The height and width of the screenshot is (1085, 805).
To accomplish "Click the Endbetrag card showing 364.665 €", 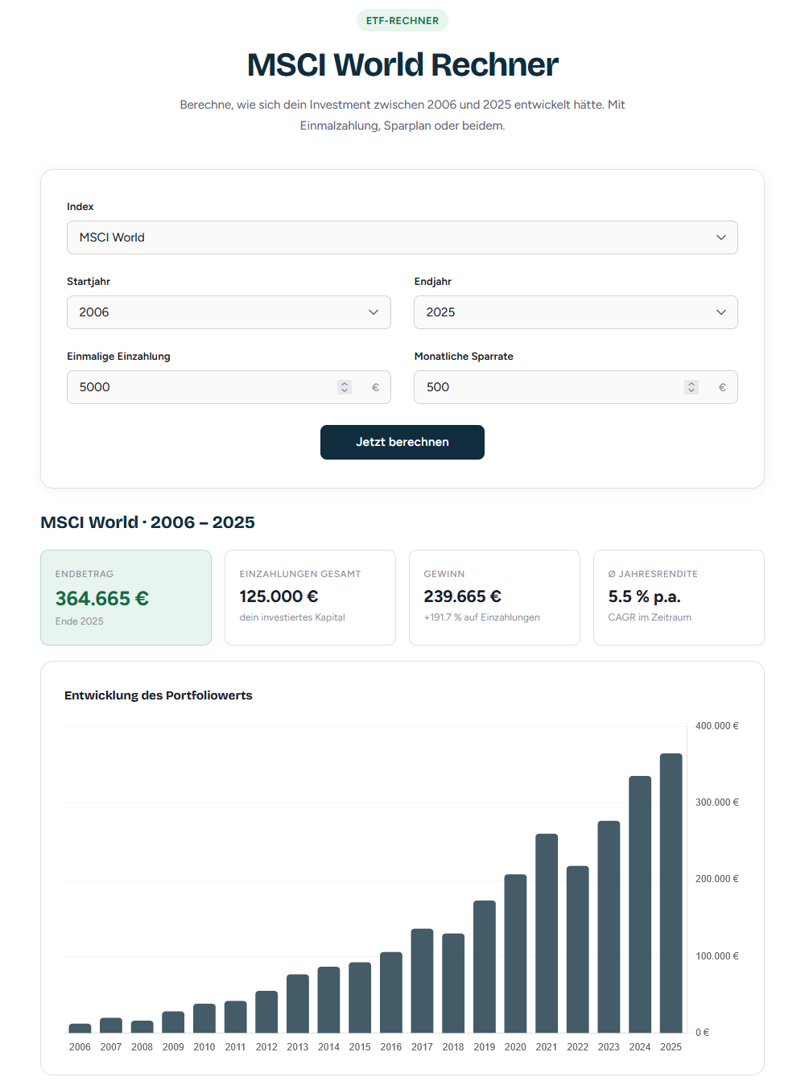I will [126, 597].
